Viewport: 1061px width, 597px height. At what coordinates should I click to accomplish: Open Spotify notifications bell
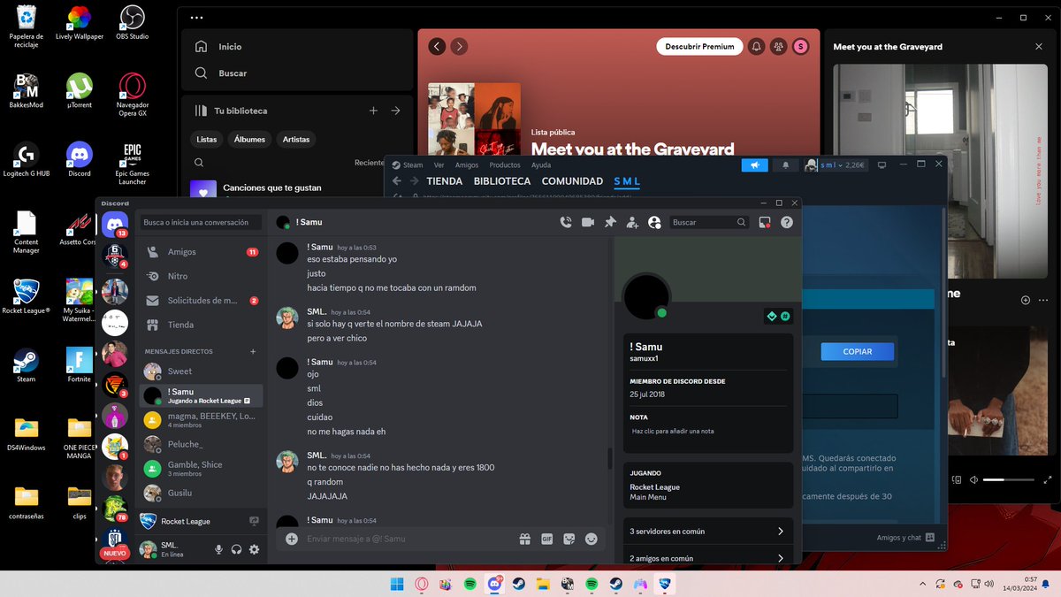756,47
